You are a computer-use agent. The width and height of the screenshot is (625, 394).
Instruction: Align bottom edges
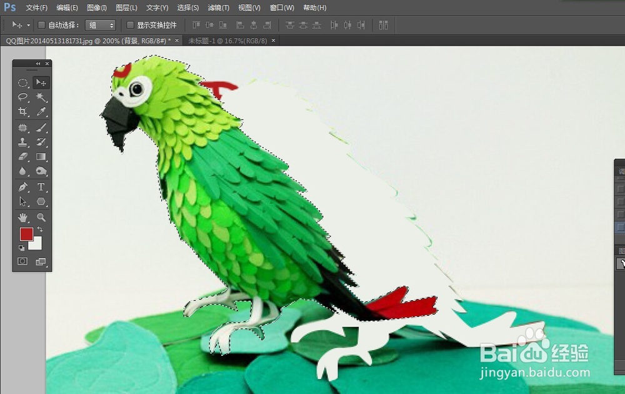(223, 25)
